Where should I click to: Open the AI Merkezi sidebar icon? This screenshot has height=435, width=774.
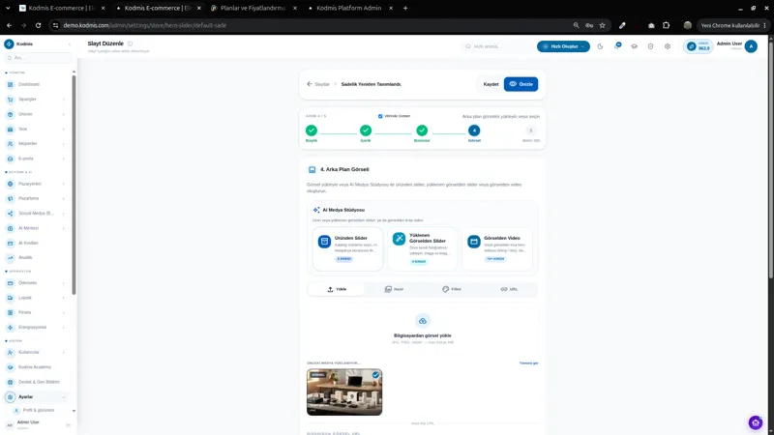click(11, 228)
